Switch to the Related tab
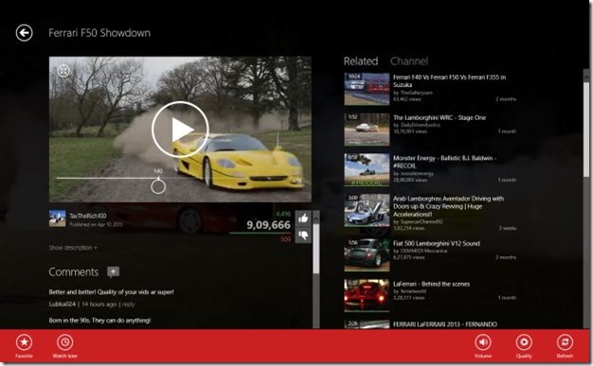The image size is (593, 366). tap(361, 61)
